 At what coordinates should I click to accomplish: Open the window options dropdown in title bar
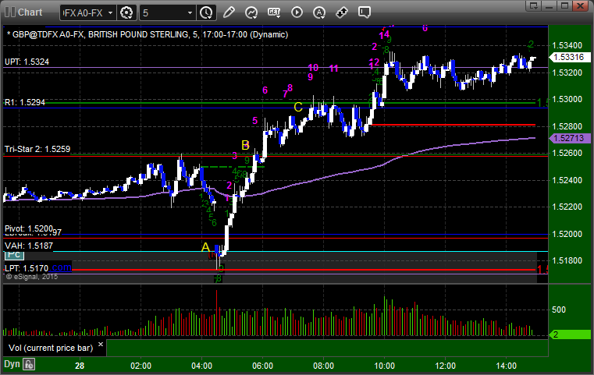pos(534,5)
